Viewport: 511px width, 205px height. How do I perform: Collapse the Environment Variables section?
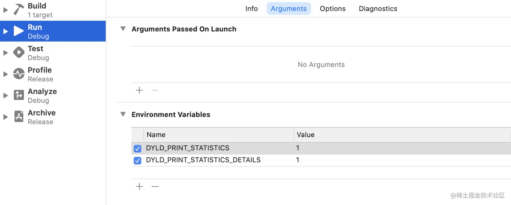123,114
